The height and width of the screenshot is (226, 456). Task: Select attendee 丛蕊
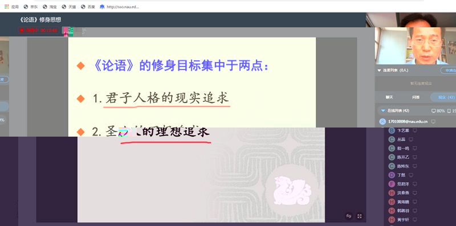pos(401,139)
